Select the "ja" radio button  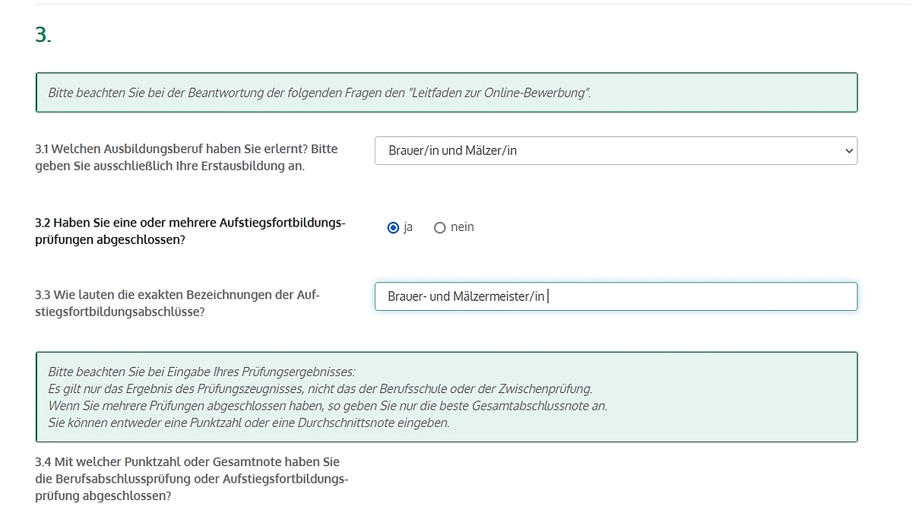[393, 227]
